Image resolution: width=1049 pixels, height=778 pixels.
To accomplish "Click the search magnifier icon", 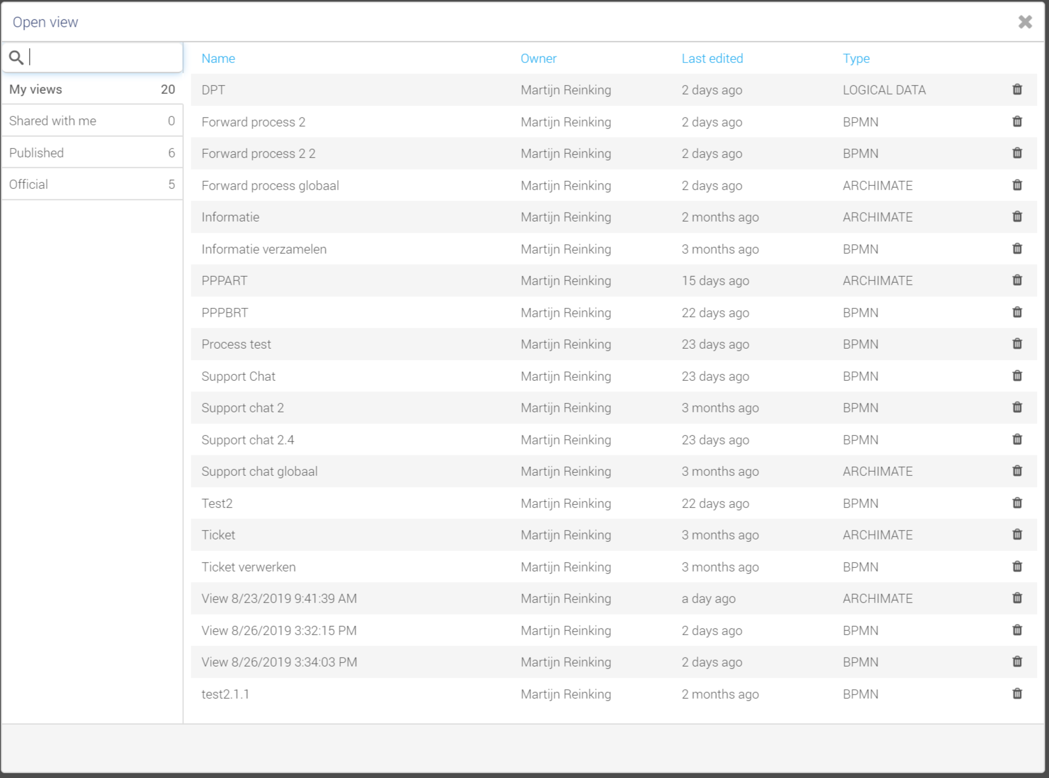I will click(16, 58).
